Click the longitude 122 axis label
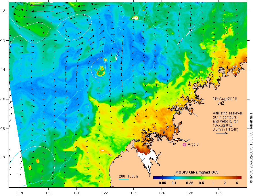Image resolution: width=253 pixels, height=196 pixels. pyautogui.click(x=105, y=193)
